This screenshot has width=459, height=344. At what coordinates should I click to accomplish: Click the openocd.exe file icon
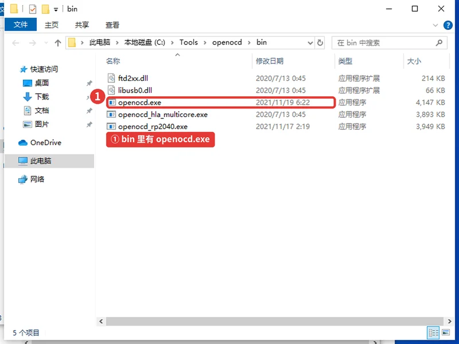pos(112,103)
